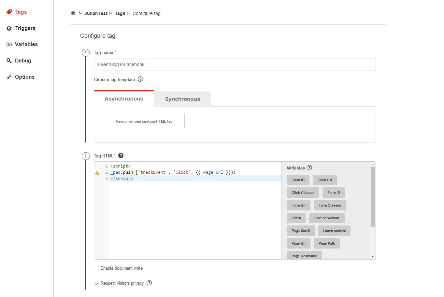Open help for the Variables panel
The width and height of the screenshot is (444, 297).
click(x=308, y=168)
